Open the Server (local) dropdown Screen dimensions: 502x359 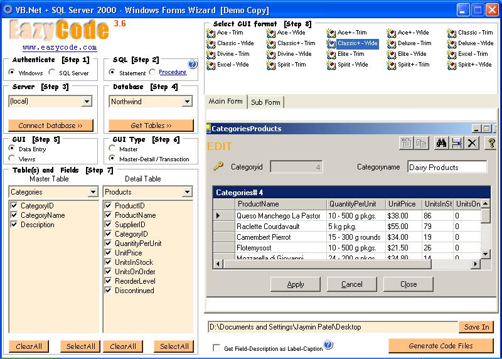(87, 102)
